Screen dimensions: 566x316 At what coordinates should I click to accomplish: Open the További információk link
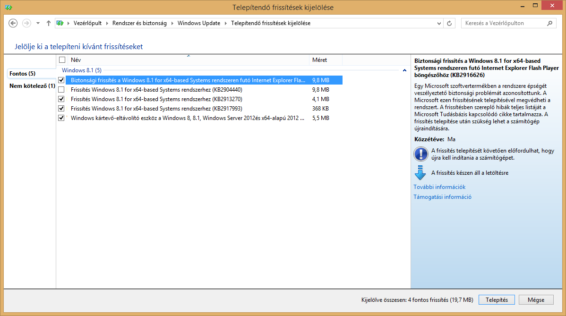(439, 187)
